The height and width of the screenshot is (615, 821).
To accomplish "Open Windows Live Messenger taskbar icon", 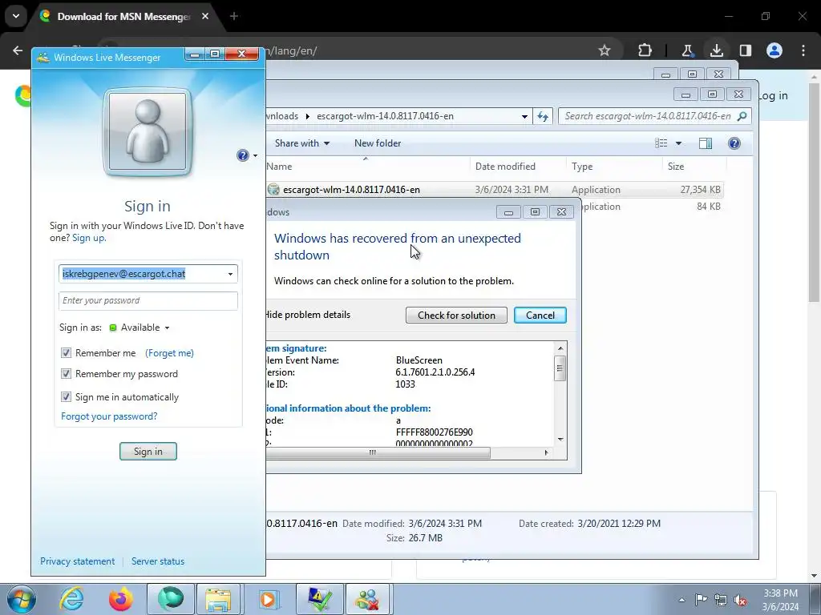I will [x=367, y=599].
